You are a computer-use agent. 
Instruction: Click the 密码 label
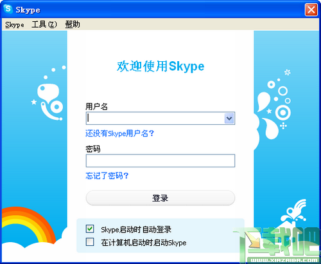click(93, 149)
